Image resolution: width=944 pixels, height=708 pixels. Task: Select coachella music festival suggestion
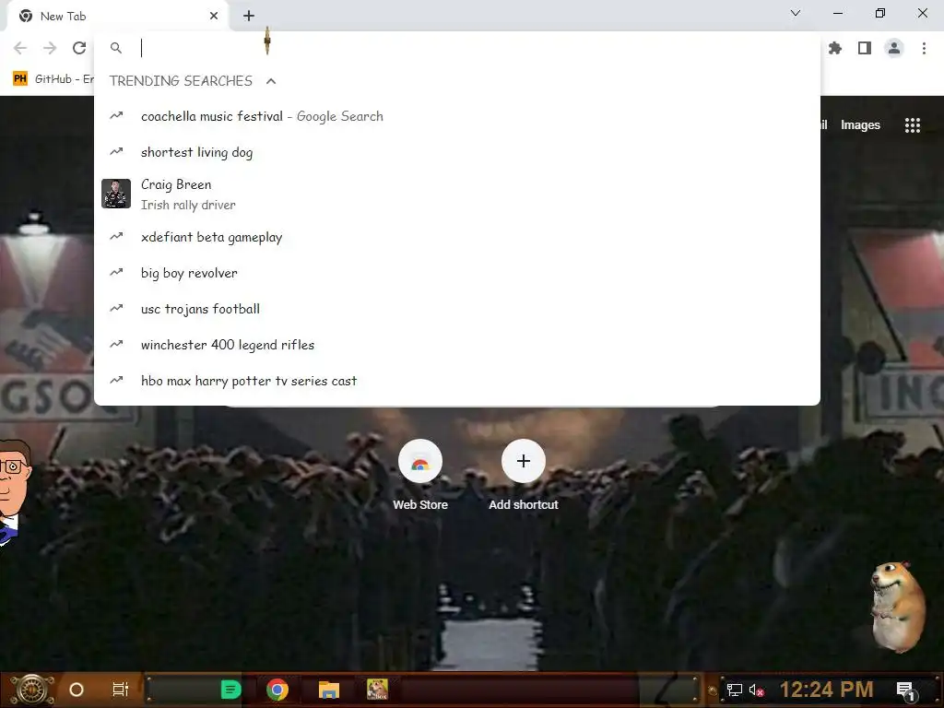click(x=457, y=116)
